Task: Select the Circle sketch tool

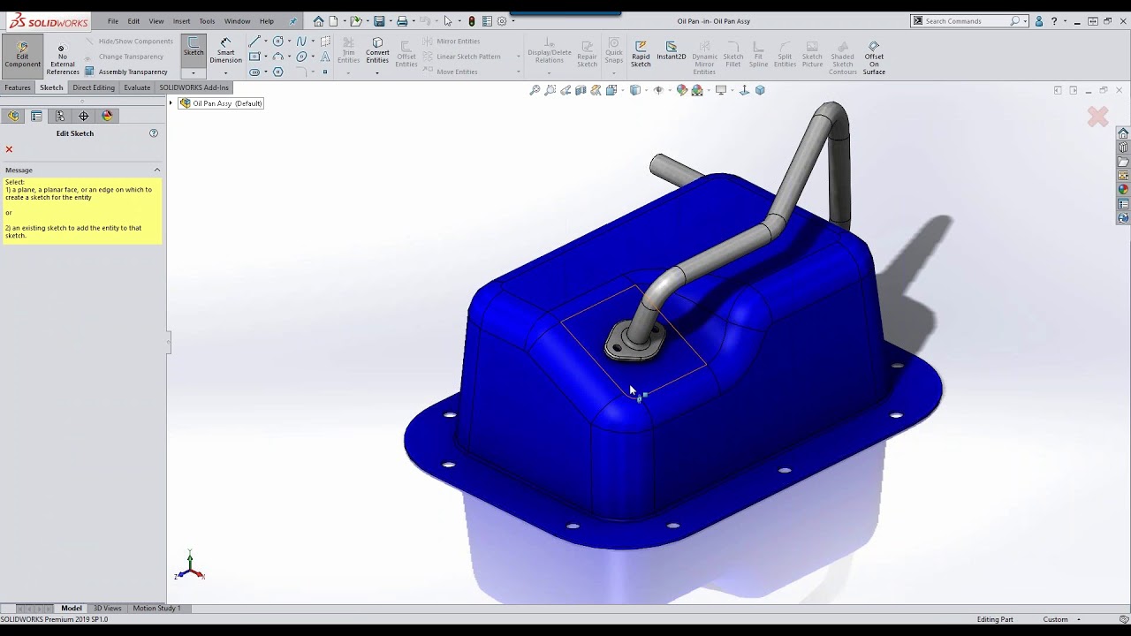Action: [278, 42]
